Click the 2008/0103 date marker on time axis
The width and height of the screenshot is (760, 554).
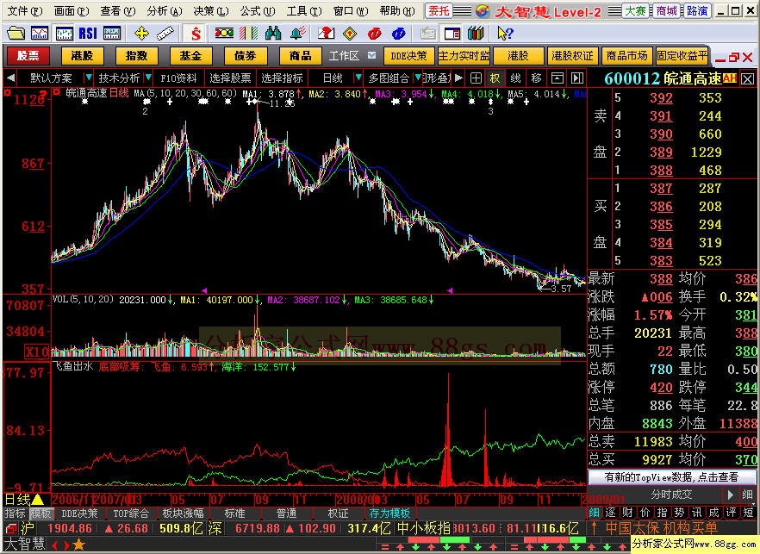tap(362, 500)
